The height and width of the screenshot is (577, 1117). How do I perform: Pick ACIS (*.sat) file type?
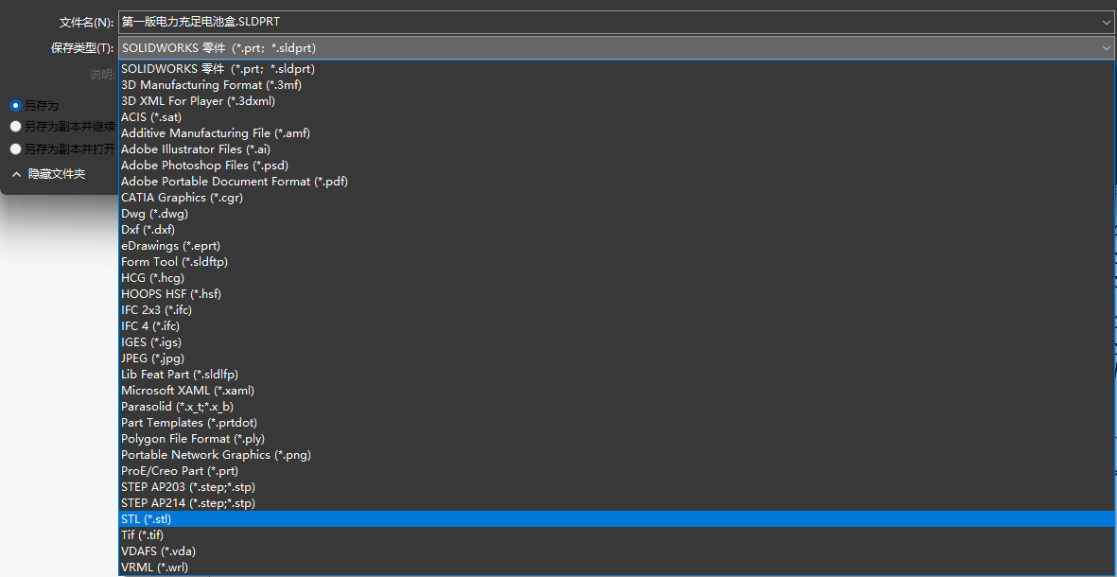[x=617, y=117]
